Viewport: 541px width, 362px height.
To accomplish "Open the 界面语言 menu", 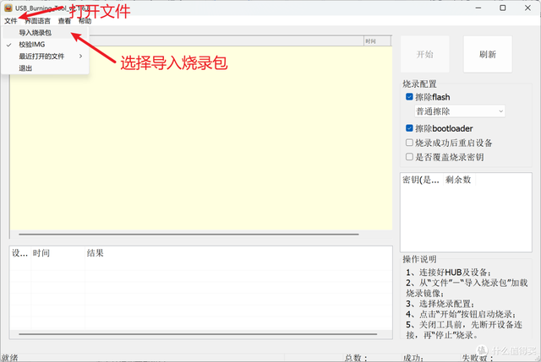I will click(37, 21).
